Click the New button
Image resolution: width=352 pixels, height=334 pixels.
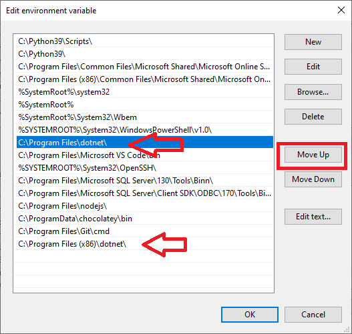click(313, 42)
